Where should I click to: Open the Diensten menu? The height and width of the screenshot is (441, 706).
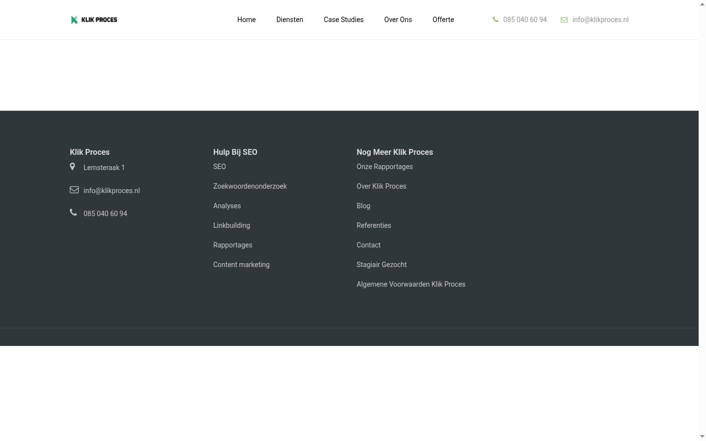(290, 20)
